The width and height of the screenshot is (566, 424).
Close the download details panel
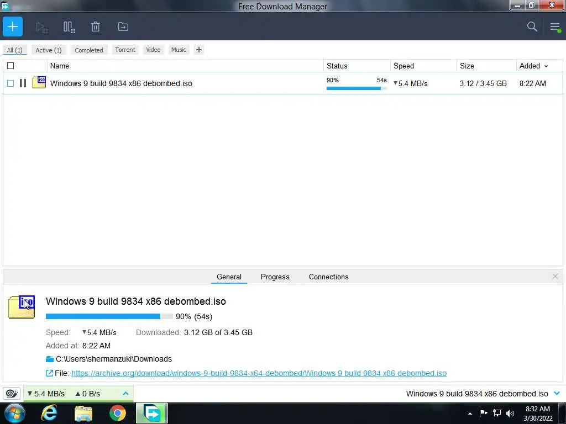click(x=555, y=277)
